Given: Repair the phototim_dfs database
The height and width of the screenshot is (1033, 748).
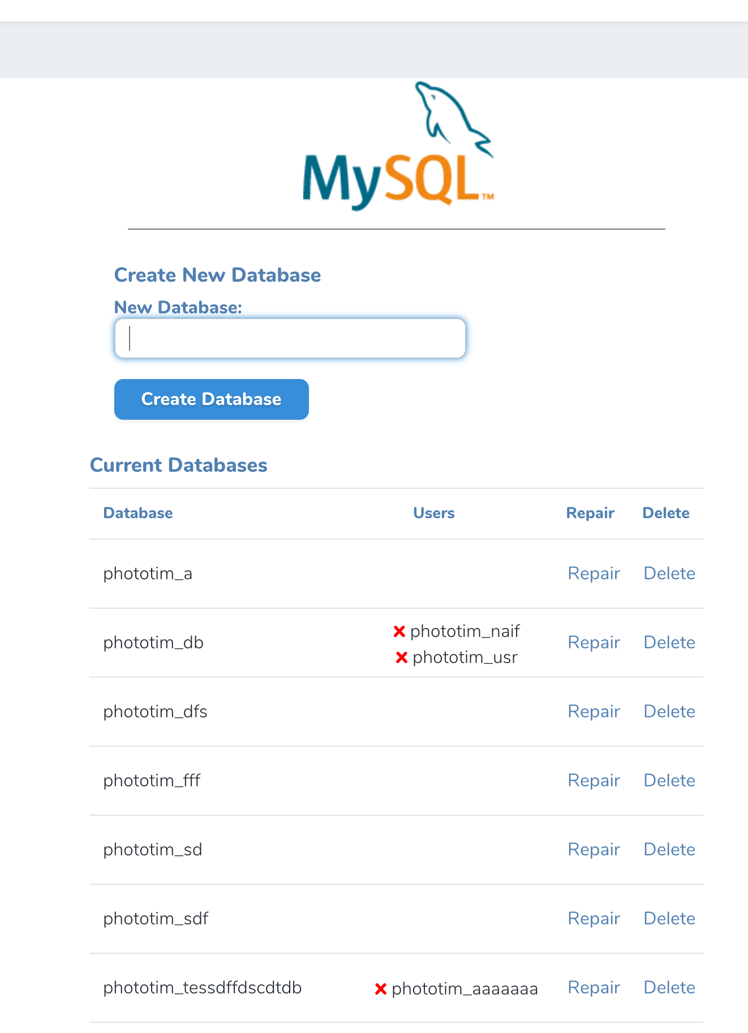Looking at the screenshot, I should [x=594, y=712].
